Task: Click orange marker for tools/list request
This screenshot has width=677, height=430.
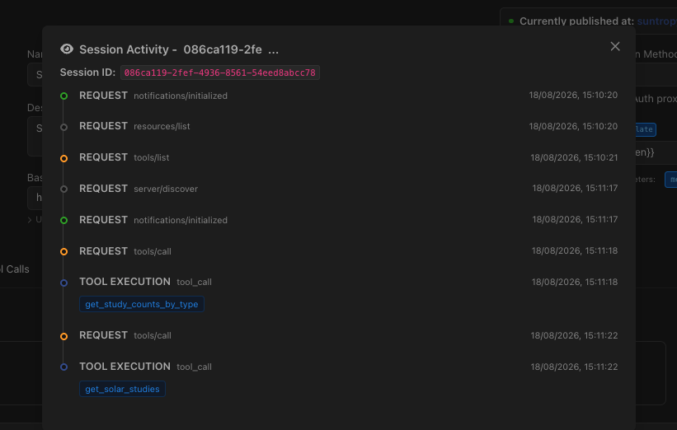Action: click(x=63, y=158)
